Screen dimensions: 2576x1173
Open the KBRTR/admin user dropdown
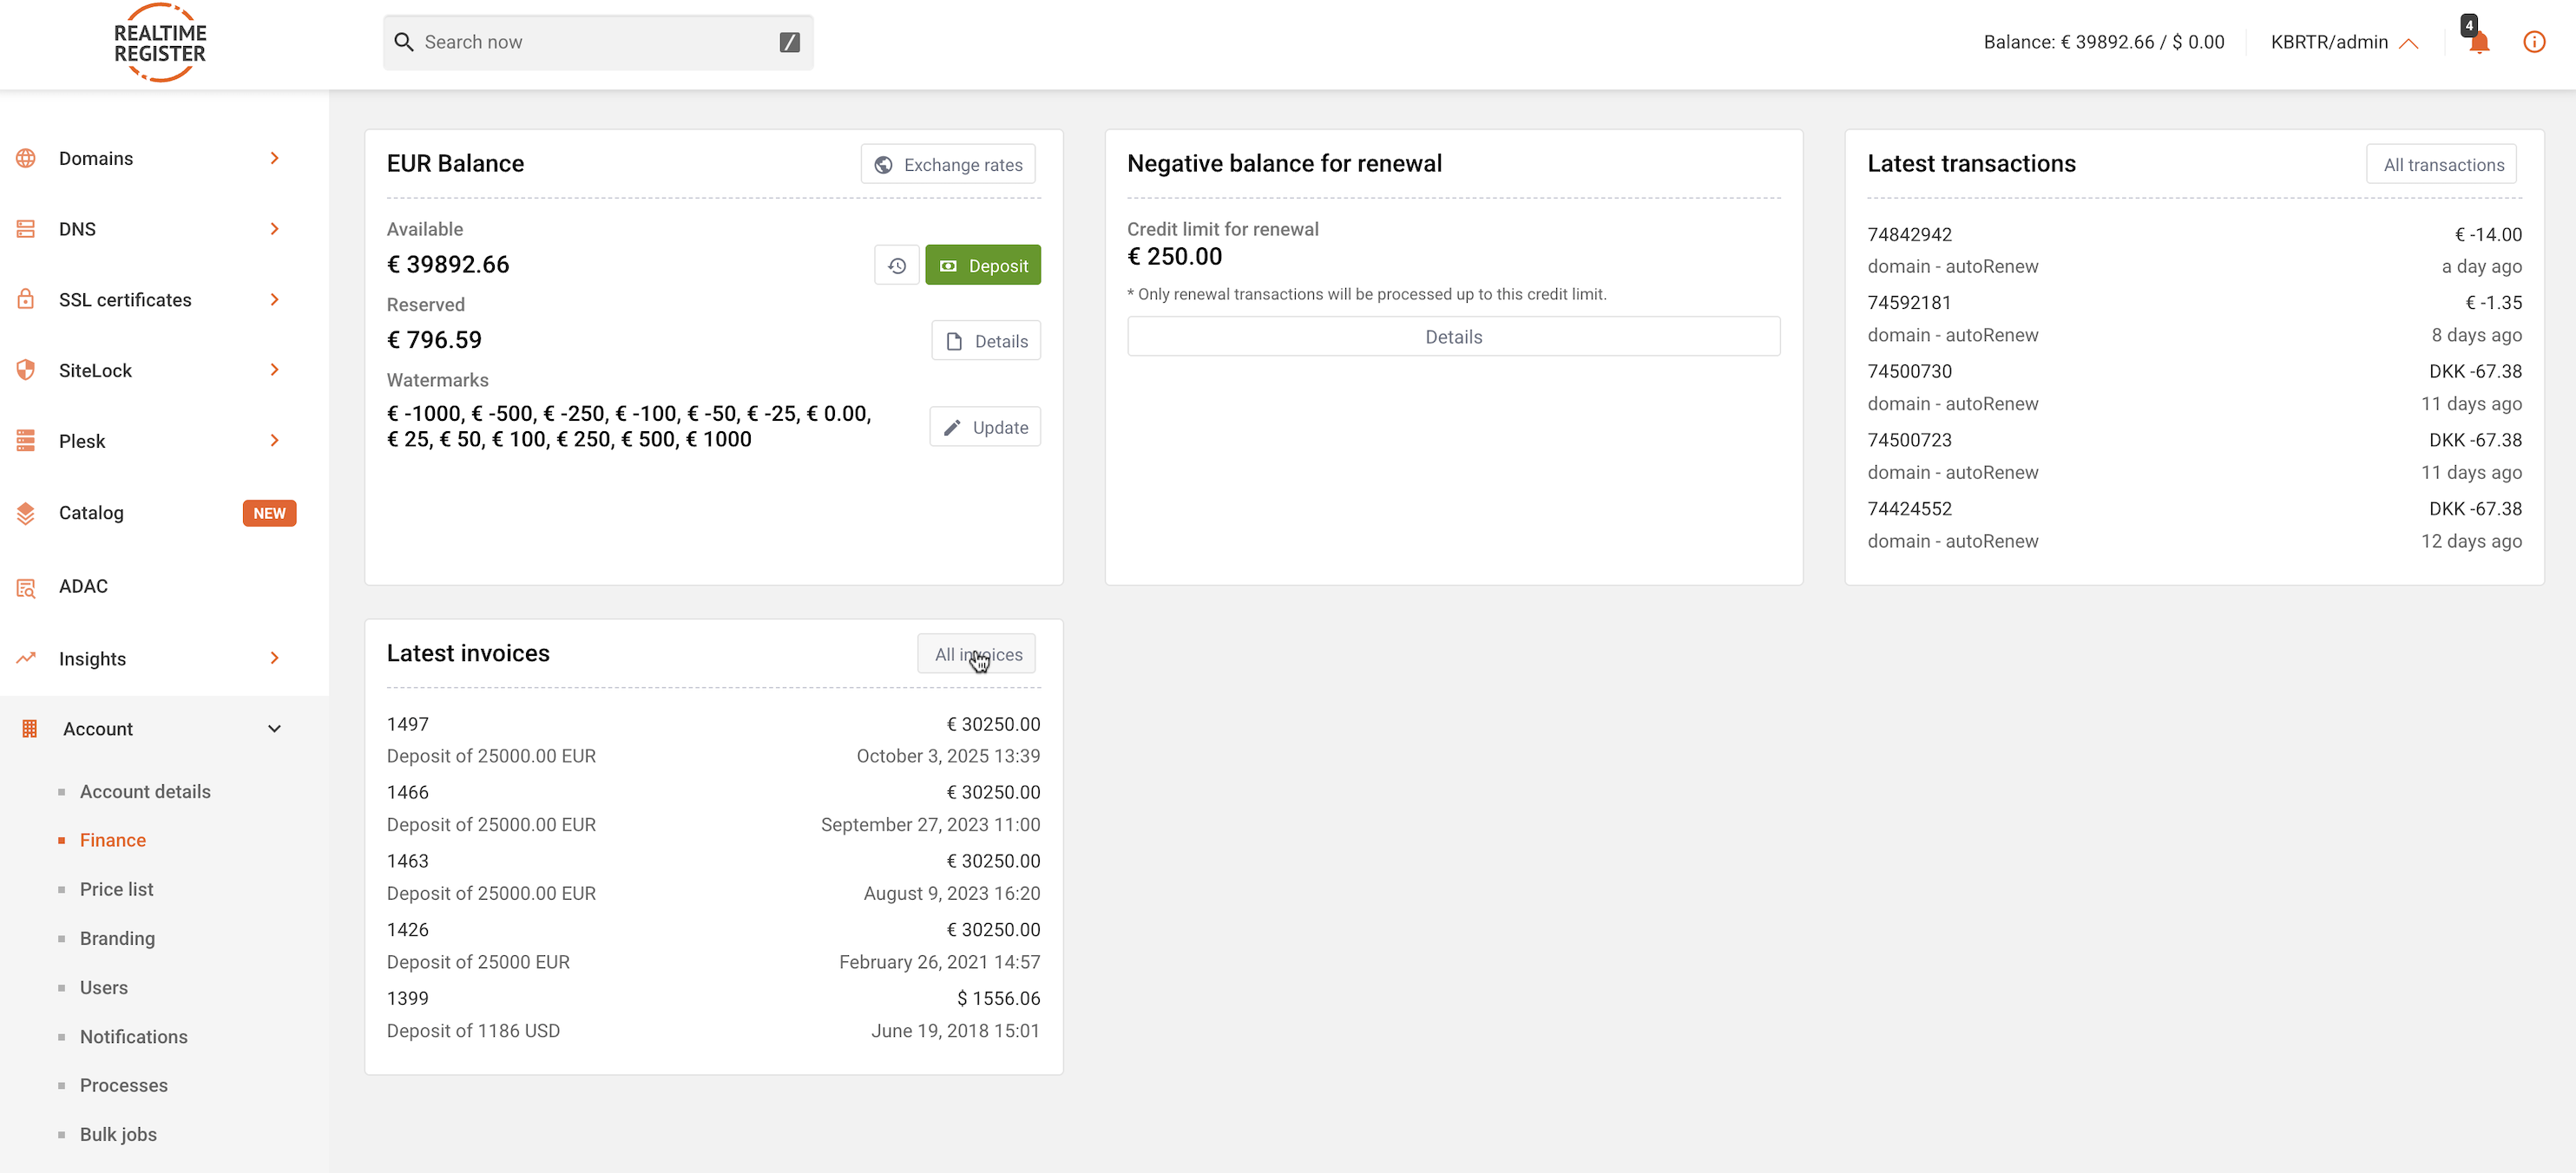click(x=2343, y=42)
